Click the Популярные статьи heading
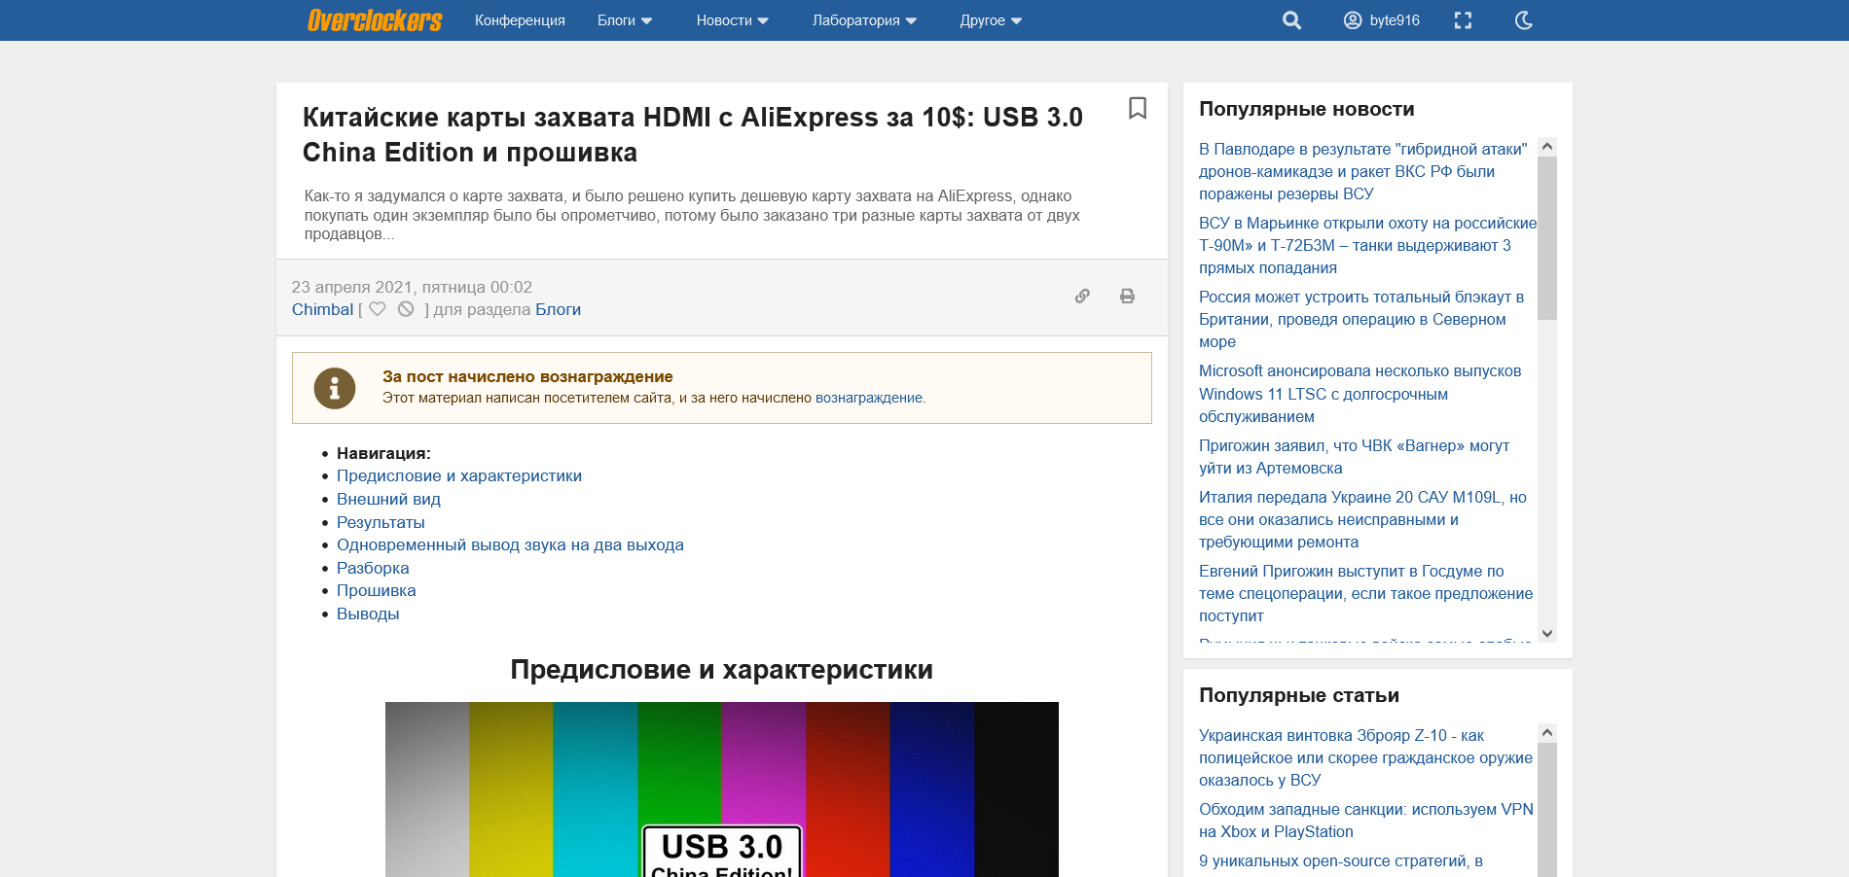The width and height of the screenshot is (1849, 877). (x=1299, y=695)
